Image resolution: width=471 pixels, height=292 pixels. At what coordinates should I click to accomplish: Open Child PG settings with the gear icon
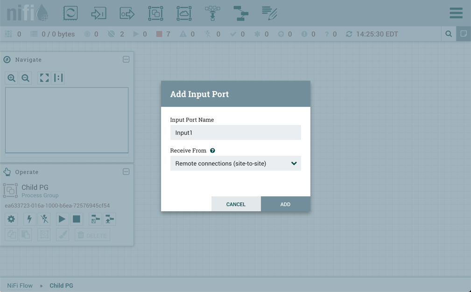tap(11, 219)
